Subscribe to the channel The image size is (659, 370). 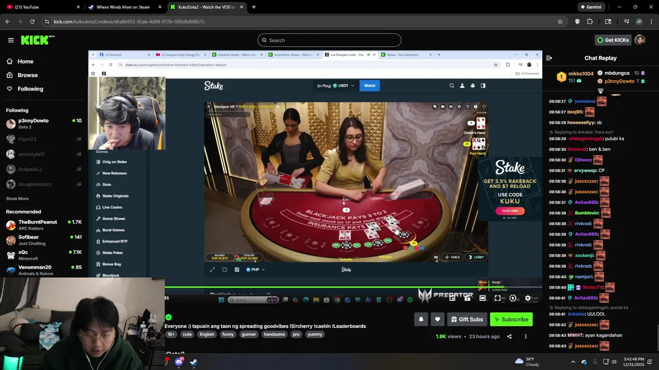[511, 320]
